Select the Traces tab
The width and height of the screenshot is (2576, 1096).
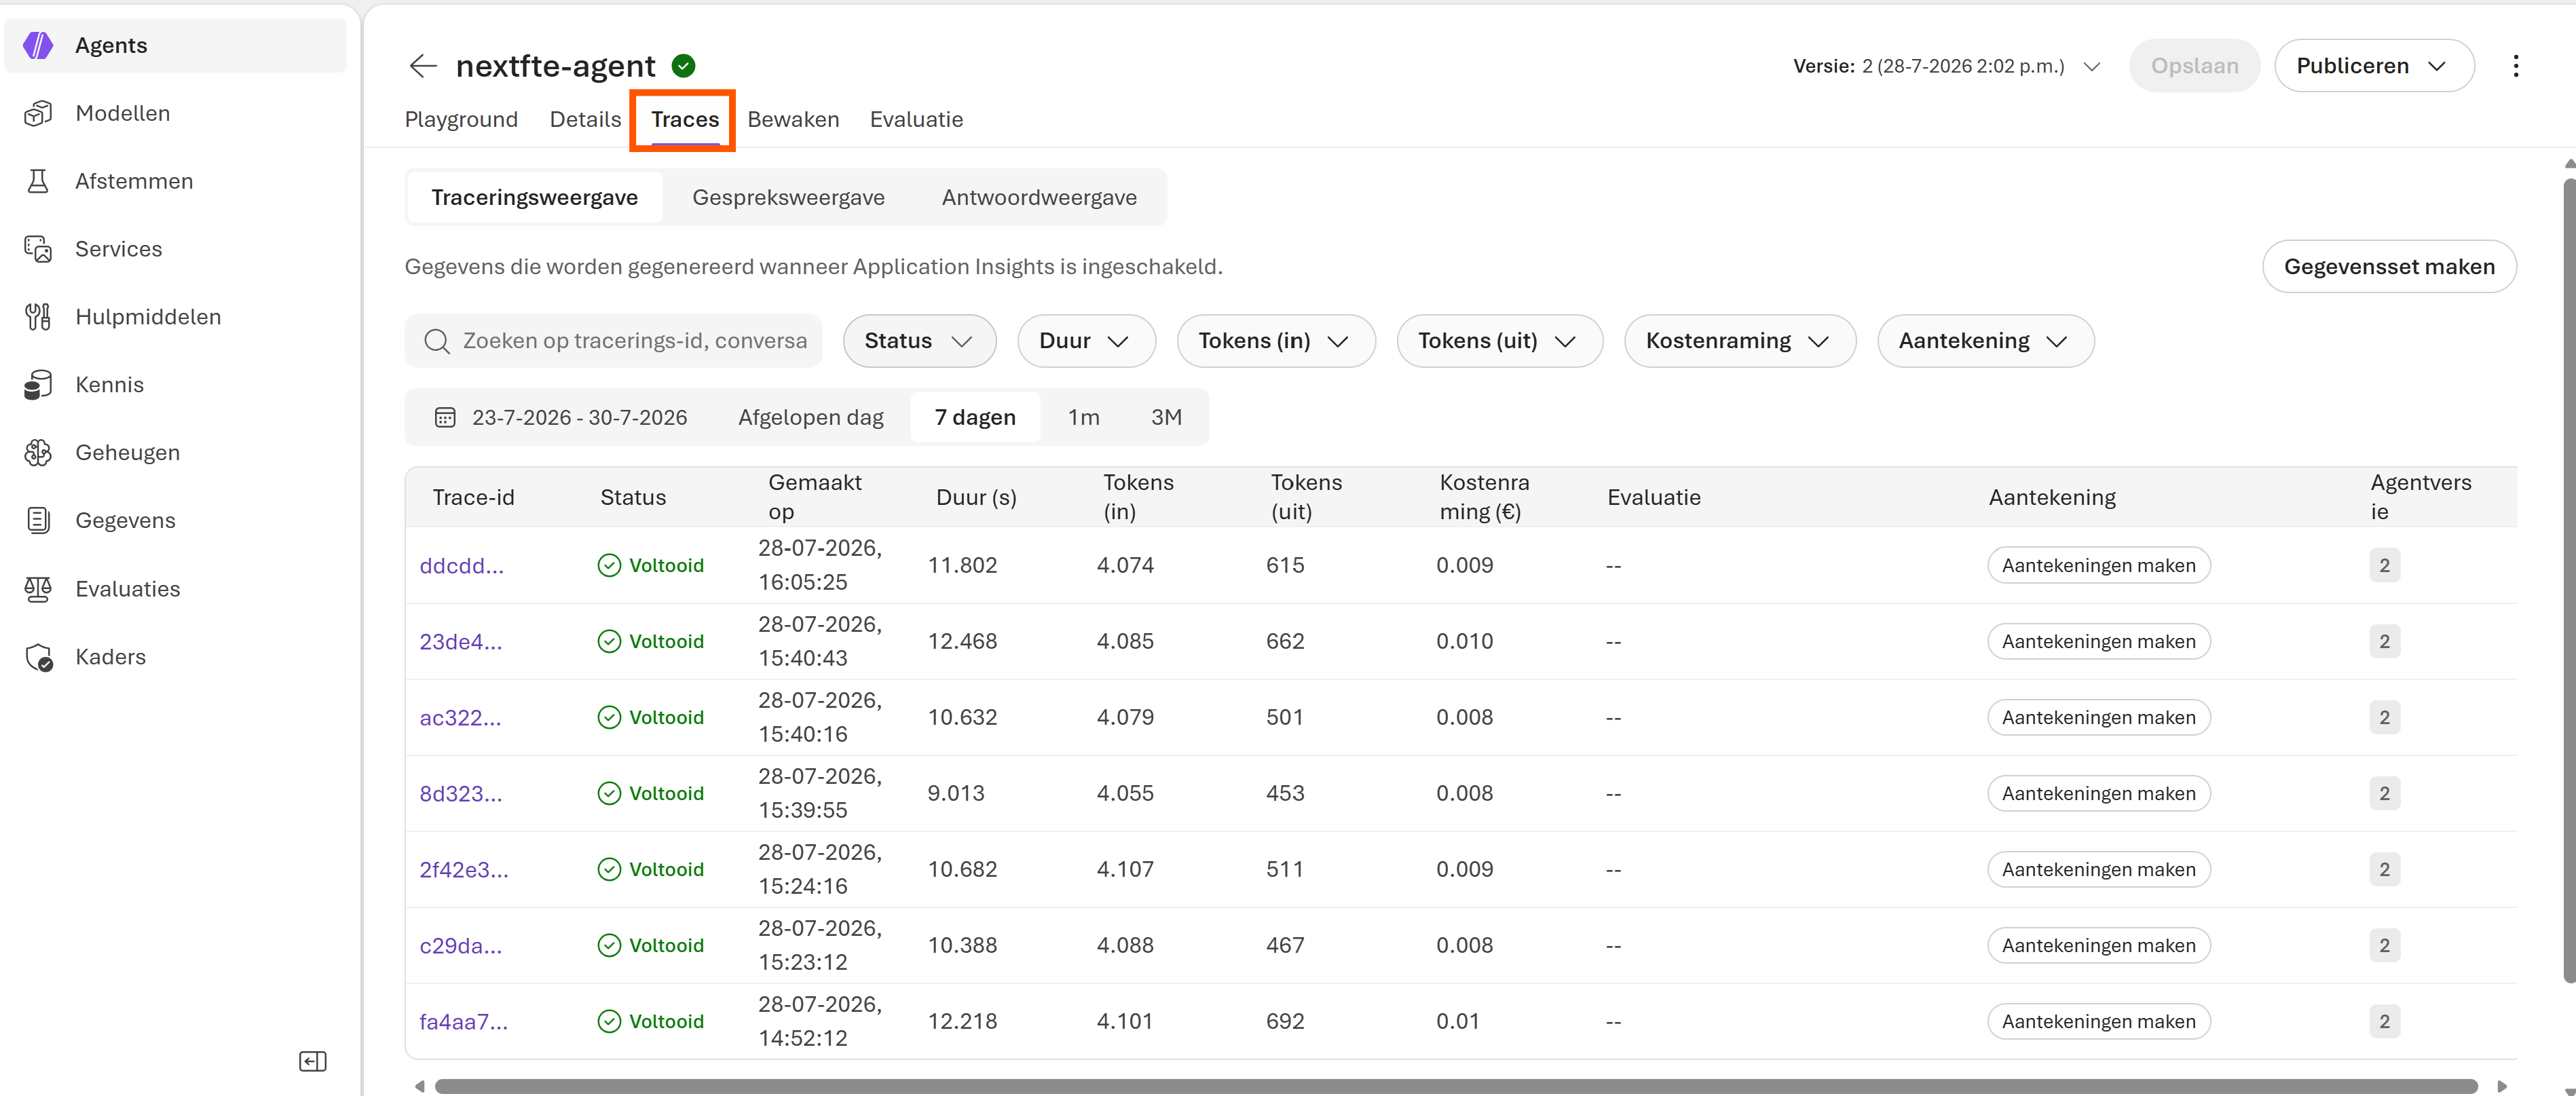coord(685,119)
